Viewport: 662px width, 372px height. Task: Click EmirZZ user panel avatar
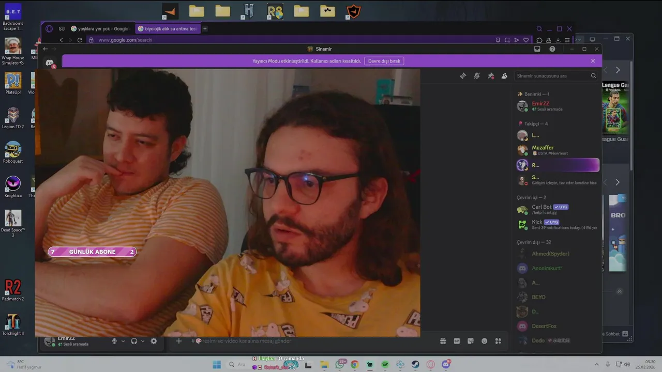[x=50, y=341]
